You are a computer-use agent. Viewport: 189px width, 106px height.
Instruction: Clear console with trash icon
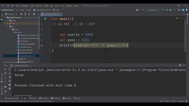10,89
